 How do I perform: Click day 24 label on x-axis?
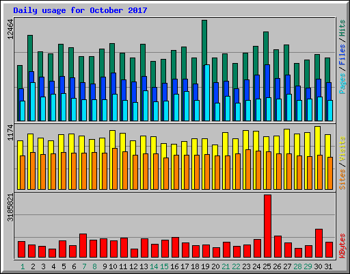pos(256,266)
